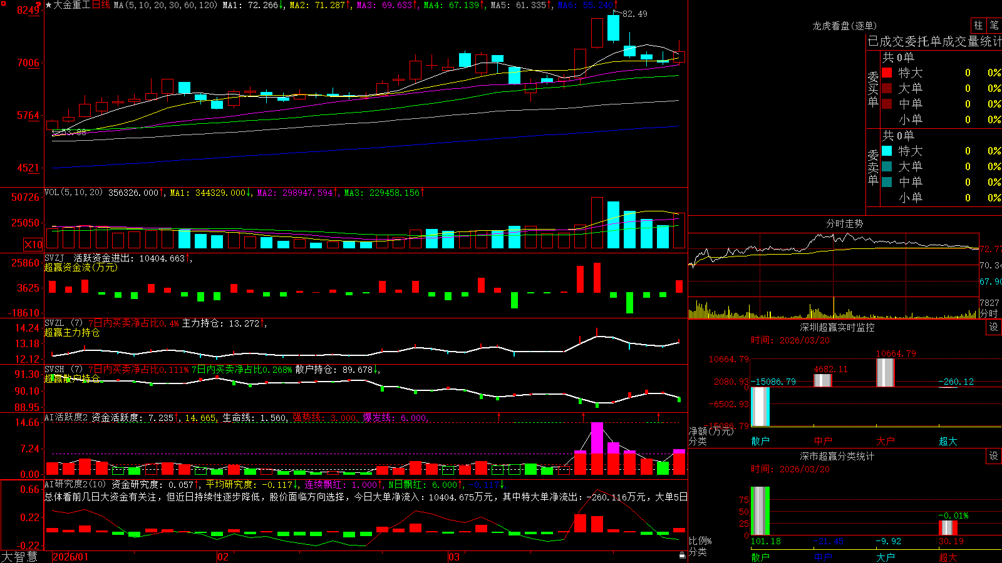Click the 深市超赢分类统计 panel title
This screenshot has height=563, width=1002.
837,456
